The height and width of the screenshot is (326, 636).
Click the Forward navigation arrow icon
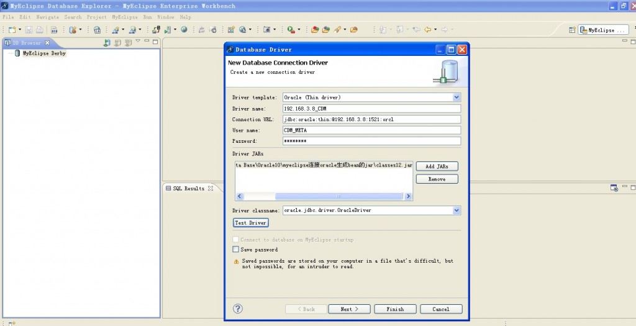click(445, 30)
